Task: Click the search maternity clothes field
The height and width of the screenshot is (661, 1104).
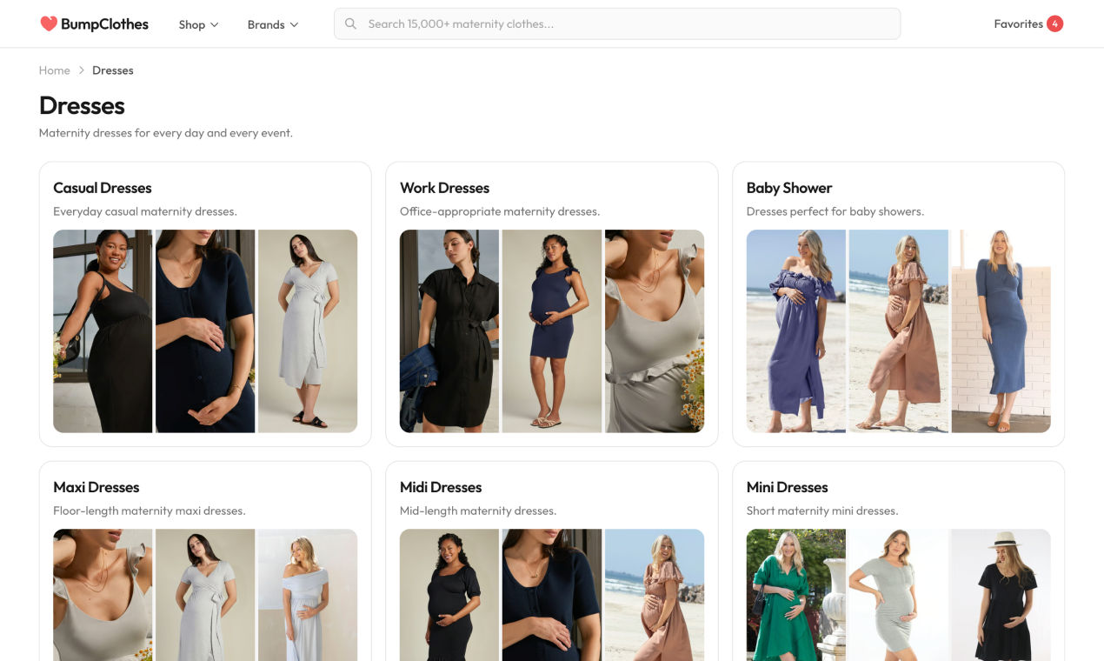Action: [617, 23]
